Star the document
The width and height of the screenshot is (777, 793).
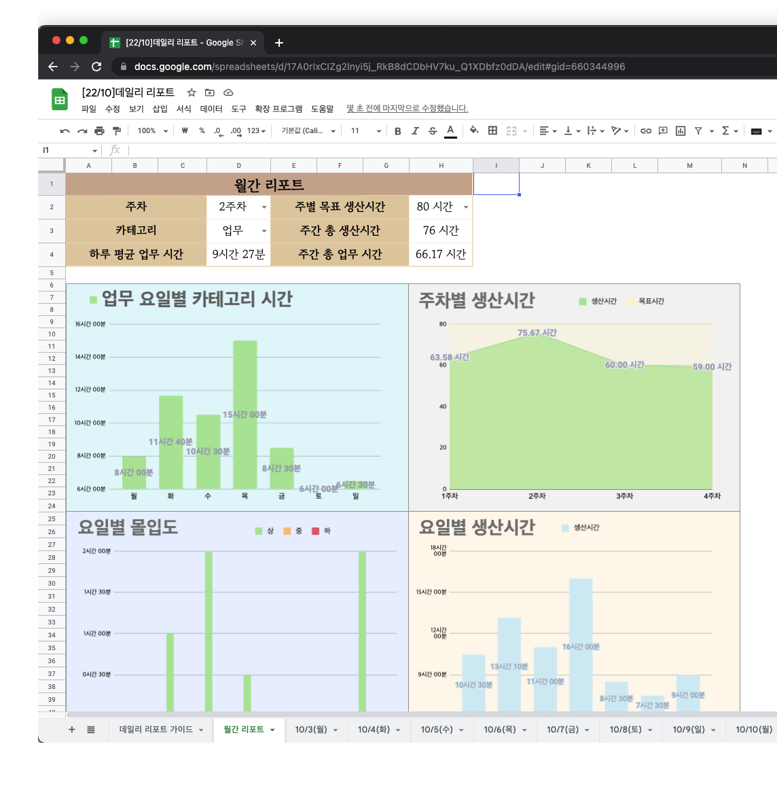coord(191,92)
